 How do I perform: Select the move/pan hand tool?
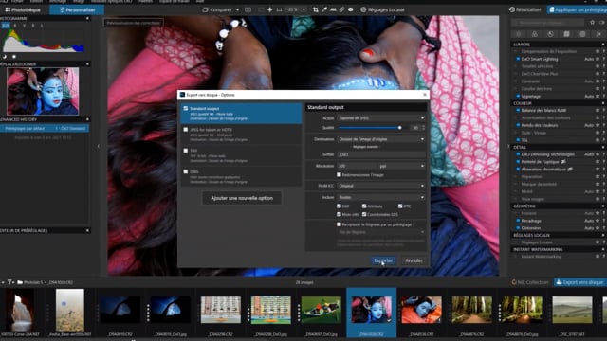point(269,9)
